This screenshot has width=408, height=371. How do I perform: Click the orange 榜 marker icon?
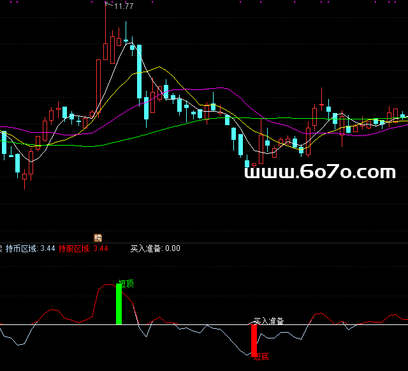click(x=98, y=237)
